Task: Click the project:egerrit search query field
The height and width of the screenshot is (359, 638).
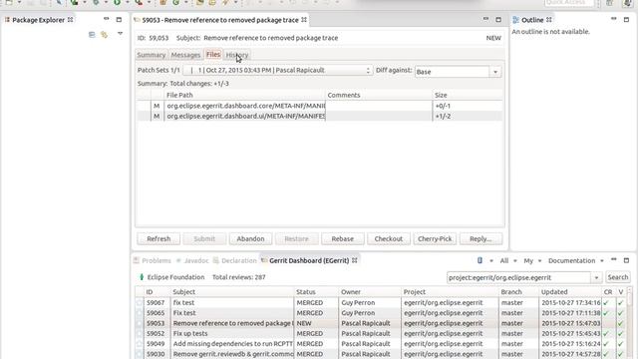Action: 519,277
